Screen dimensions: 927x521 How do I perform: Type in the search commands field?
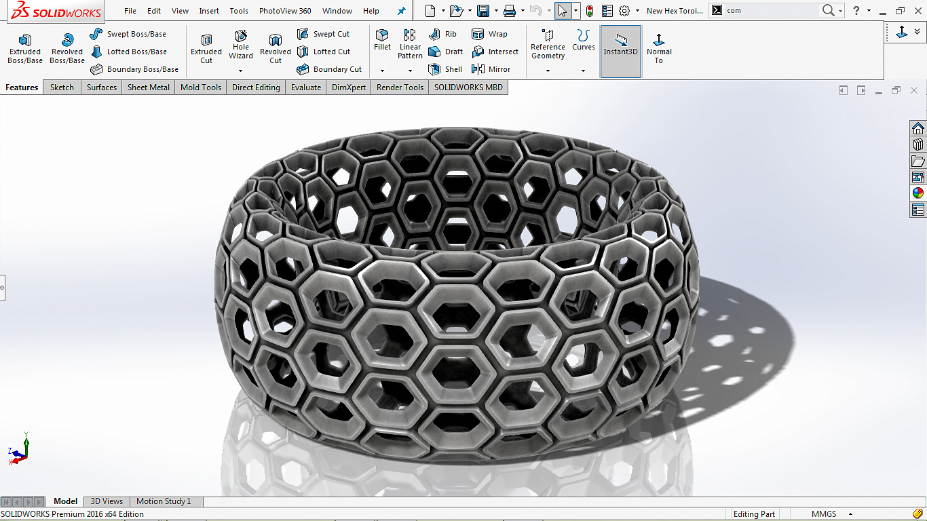pyautogui.click(x=774, y=10)
